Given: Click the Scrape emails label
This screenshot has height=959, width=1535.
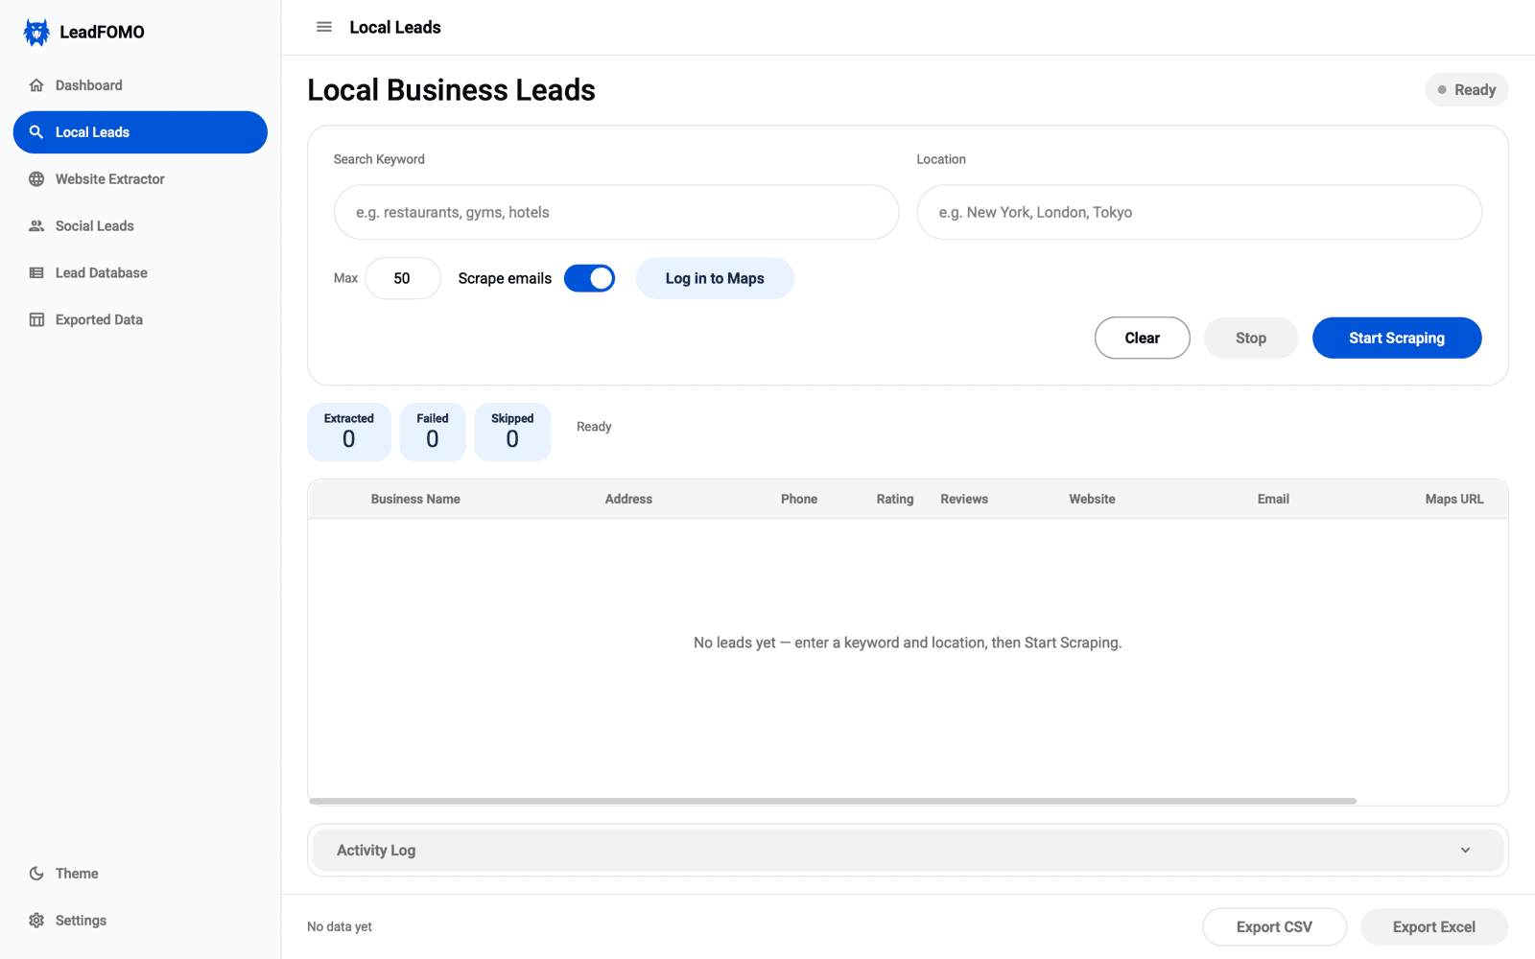Looking at the screenshot, I should click(x=505, y=278).
